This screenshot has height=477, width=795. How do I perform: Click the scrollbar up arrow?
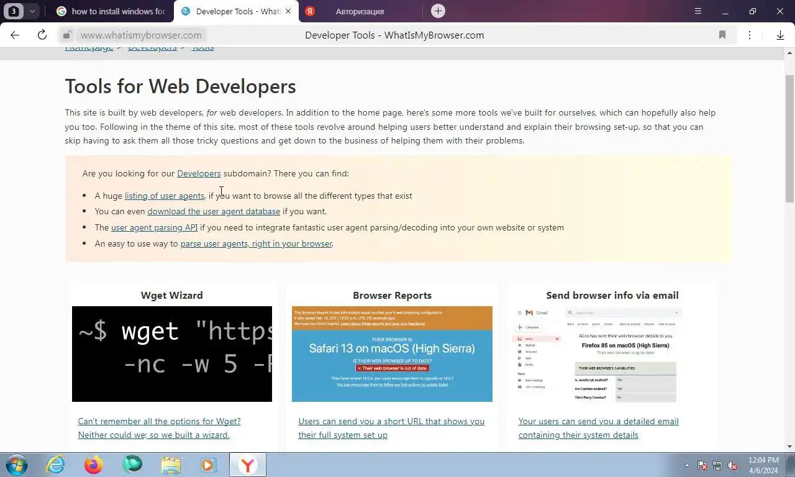coord(789,53)
